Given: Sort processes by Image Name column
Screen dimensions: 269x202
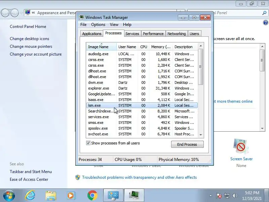Looking at the screenshot, I should [102, 47].
